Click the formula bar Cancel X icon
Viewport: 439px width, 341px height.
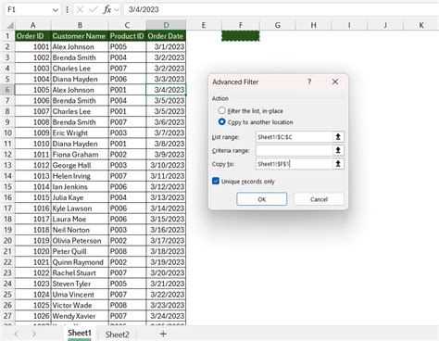point(80,9)
